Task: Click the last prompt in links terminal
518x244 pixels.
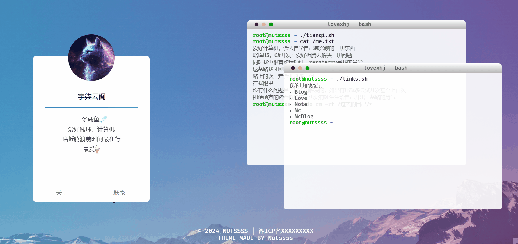Action: (x=311, y=123)
